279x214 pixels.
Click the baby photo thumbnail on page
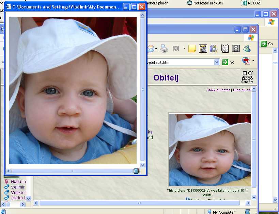[210, 150]
